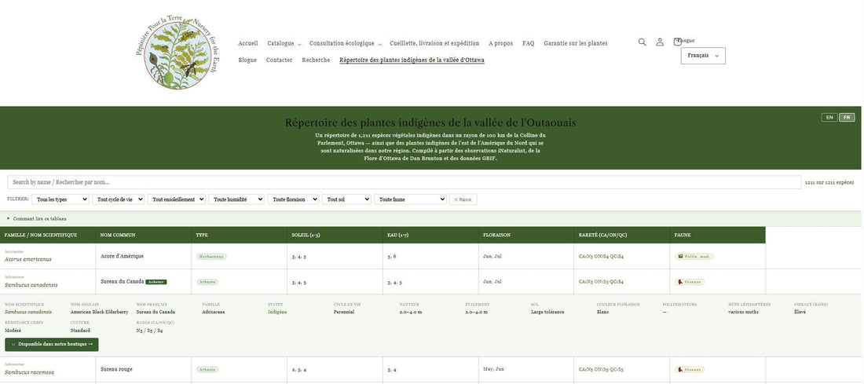
Task: Open the Toute humidité filter dropdown
Action: [237, 199]
